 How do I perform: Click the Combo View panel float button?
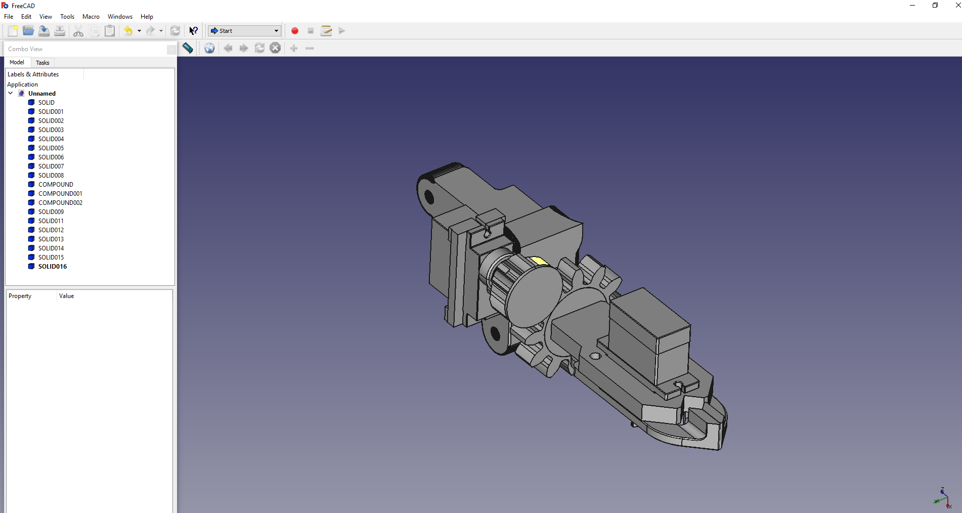coord(171,49)
